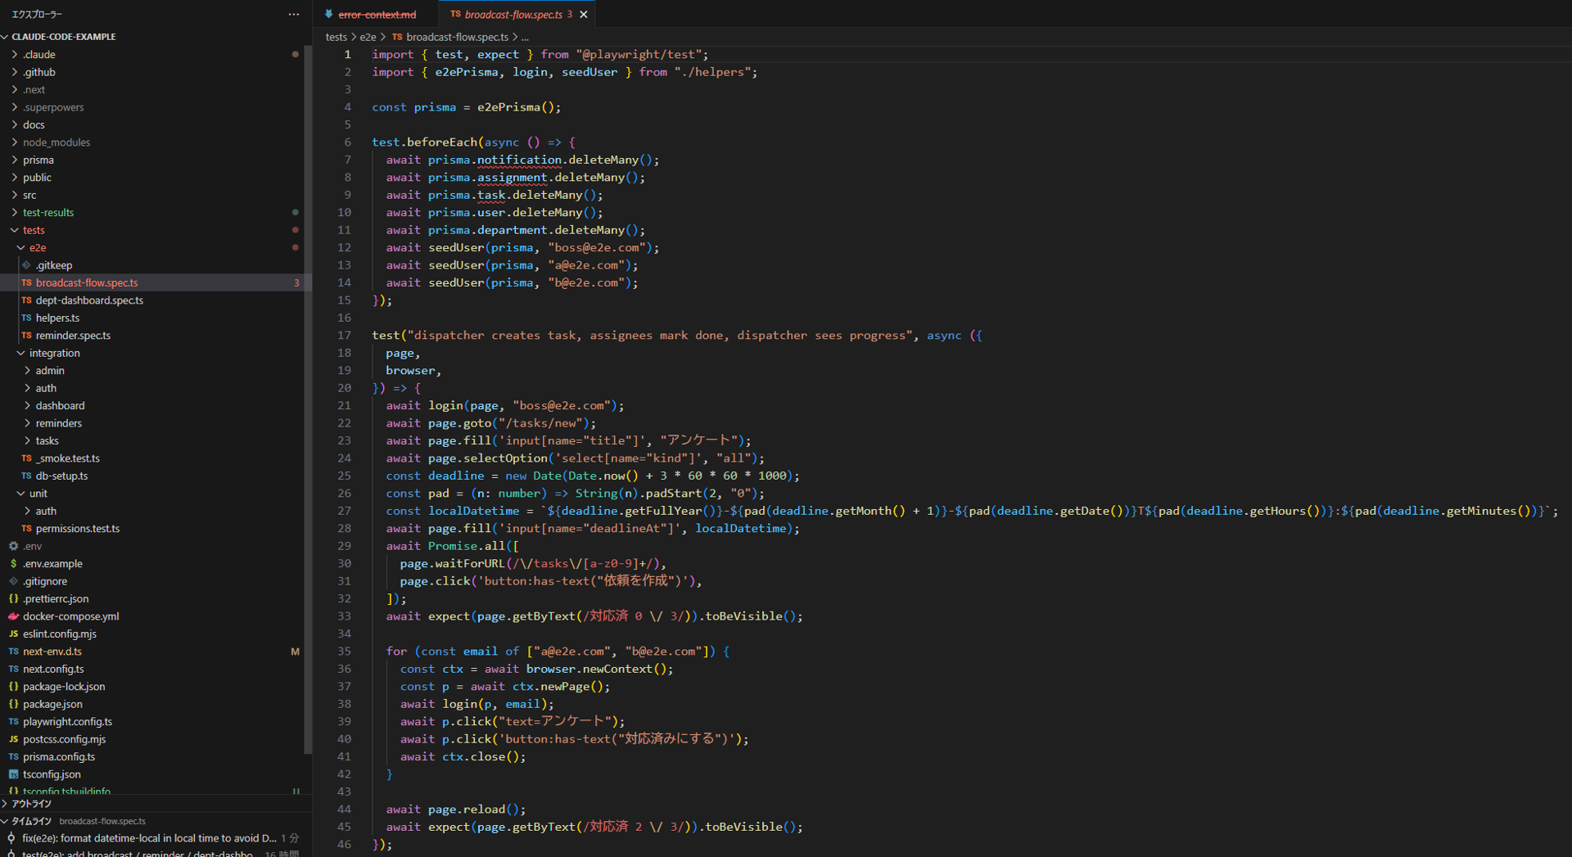Expand the .superpowers folder

pos(15,107)
